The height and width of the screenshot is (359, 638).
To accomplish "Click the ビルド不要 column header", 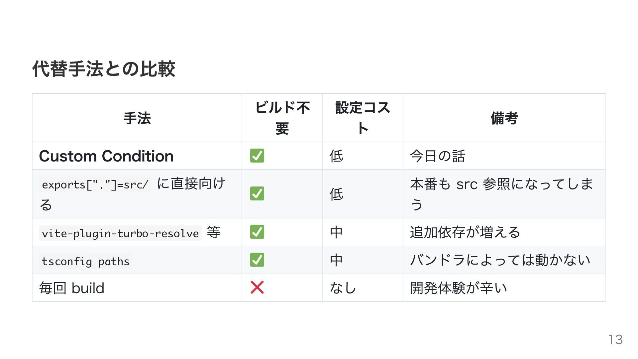I will pyautogui.click(x=282, y=118).
